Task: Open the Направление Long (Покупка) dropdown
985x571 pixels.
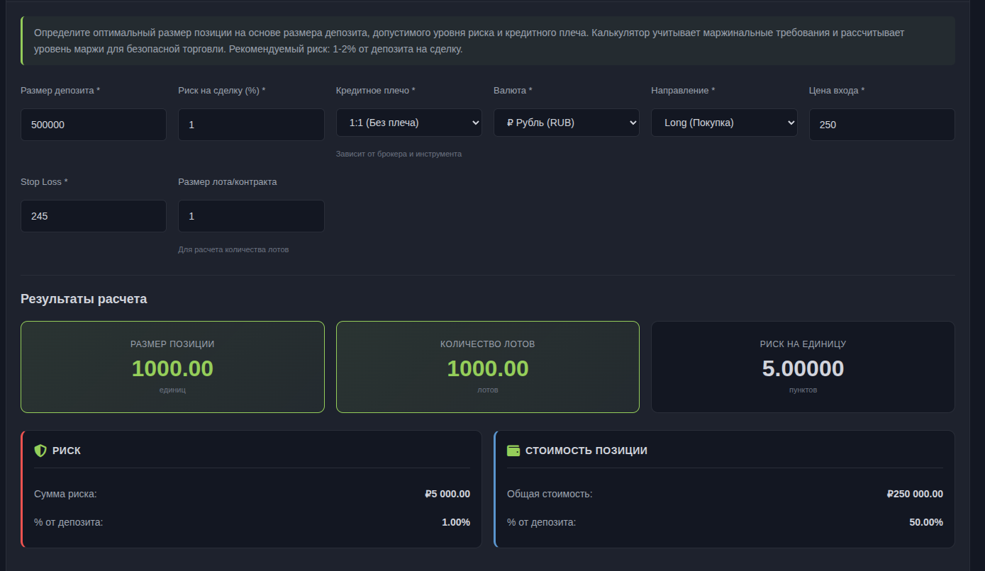Action: tap(723, 123)
